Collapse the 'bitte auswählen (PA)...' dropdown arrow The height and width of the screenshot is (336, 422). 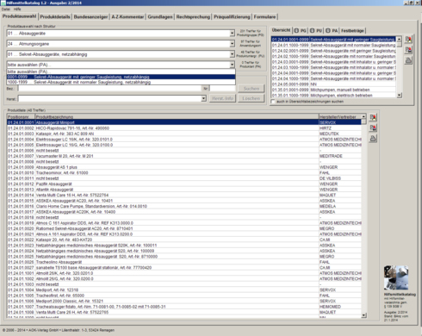click(x=233, y=65)
